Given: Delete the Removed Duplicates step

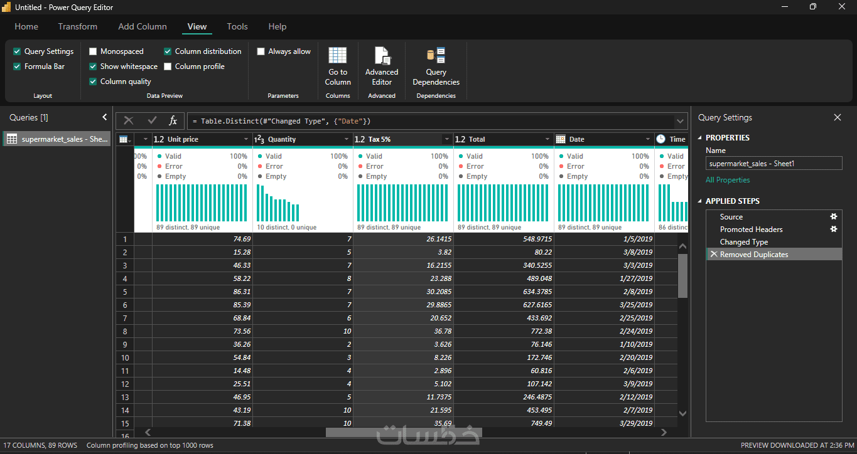Looking at the screenshot, I should coord(713,255).
